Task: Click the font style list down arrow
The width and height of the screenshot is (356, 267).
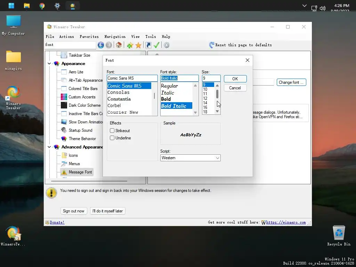Action: (195, 113)
